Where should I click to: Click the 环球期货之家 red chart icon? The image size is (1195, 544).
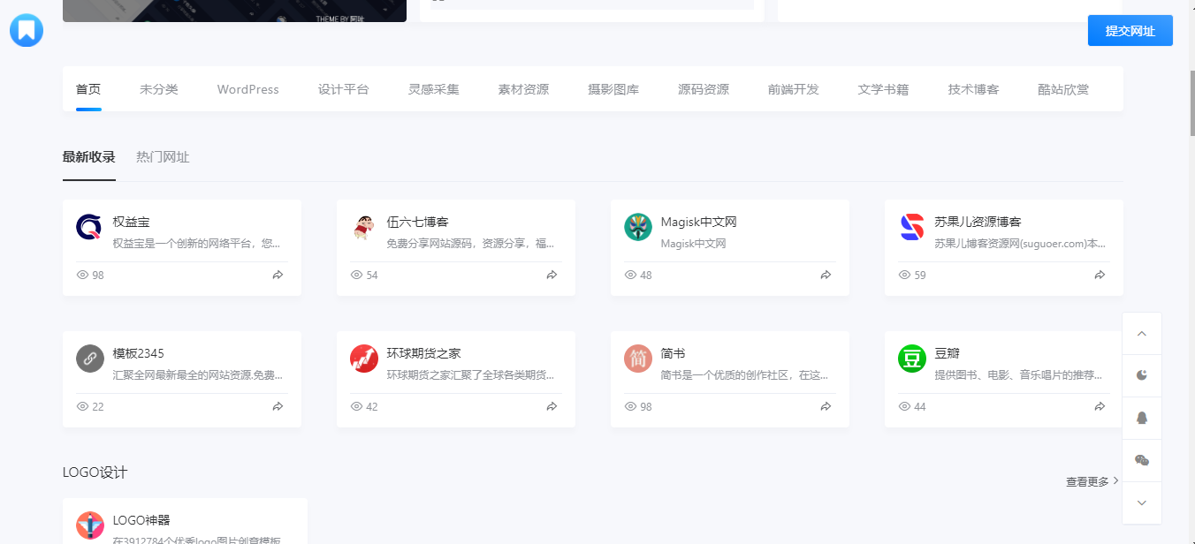click(364, 359)
